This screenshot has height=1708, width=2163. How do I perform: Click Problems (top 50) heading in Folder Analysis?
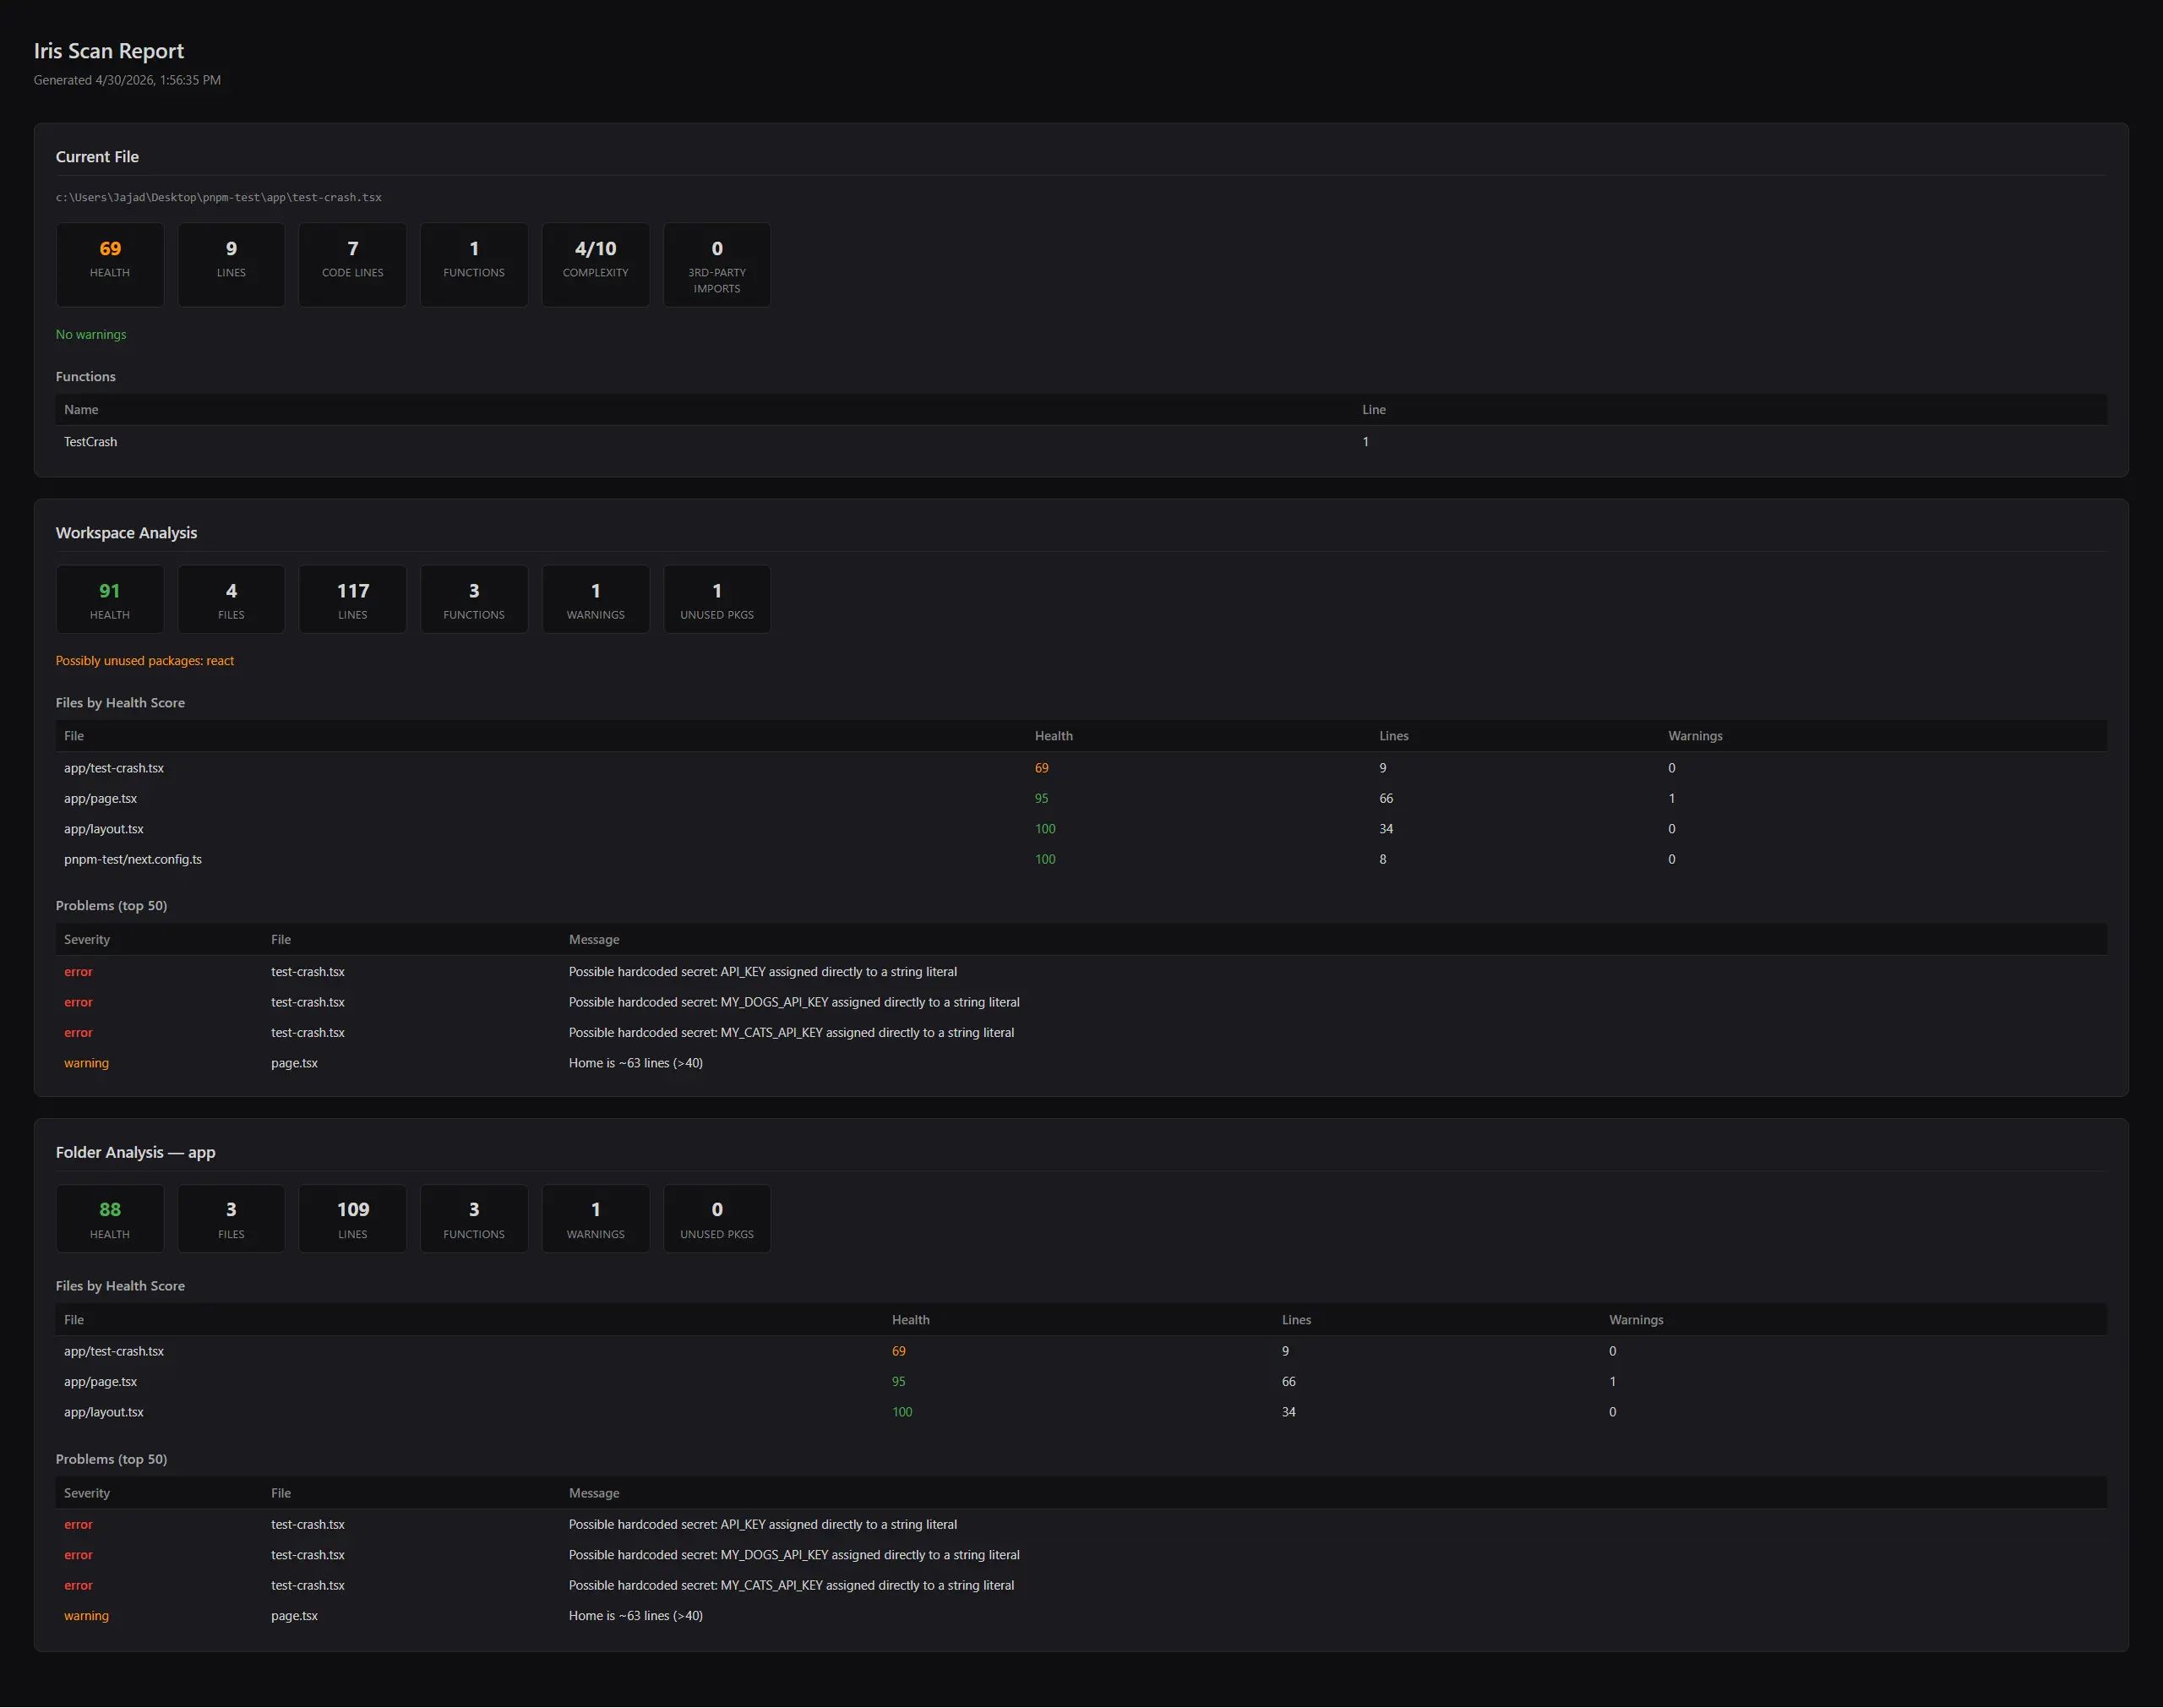111,1460
